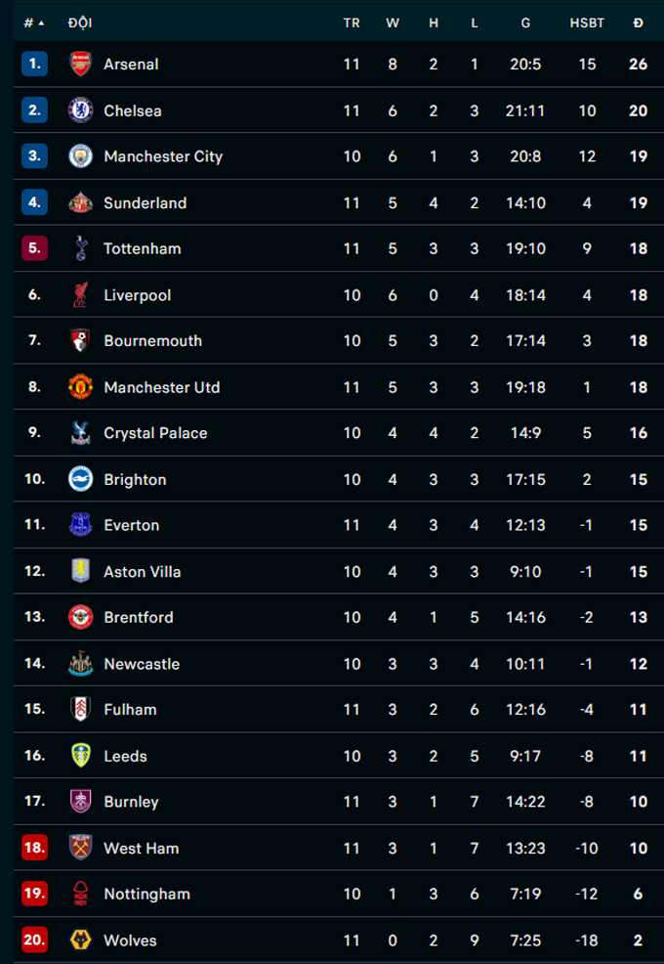
Task: Click Nottingham's 7:19 goals score cell
Action: (525, 895)
